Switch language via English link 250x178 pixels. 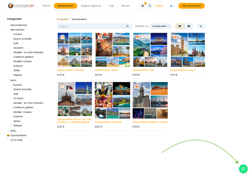point(159,6)
